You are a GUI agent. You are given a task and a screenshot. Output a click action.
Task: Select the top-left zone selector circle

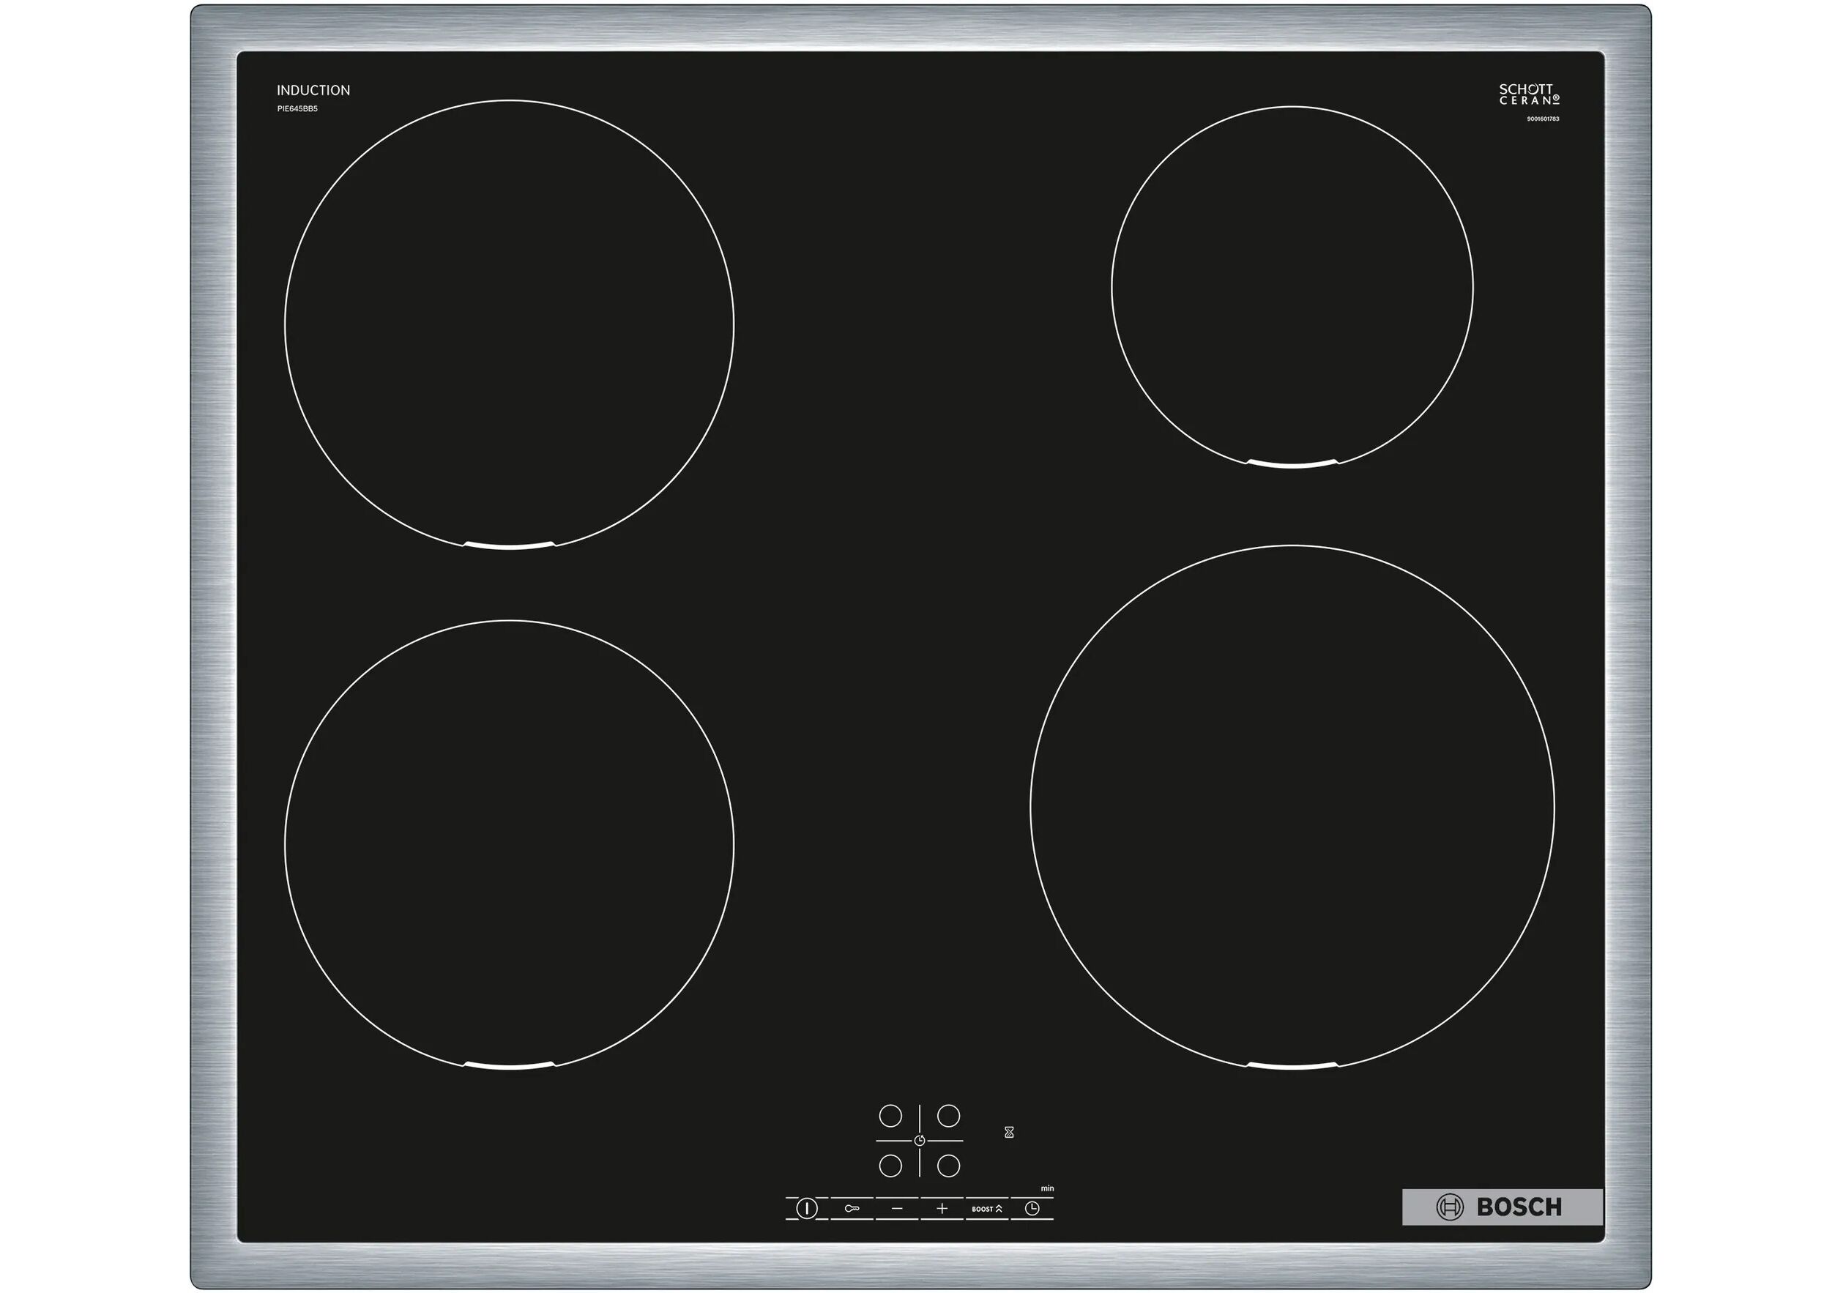[x=890, y=1116]
